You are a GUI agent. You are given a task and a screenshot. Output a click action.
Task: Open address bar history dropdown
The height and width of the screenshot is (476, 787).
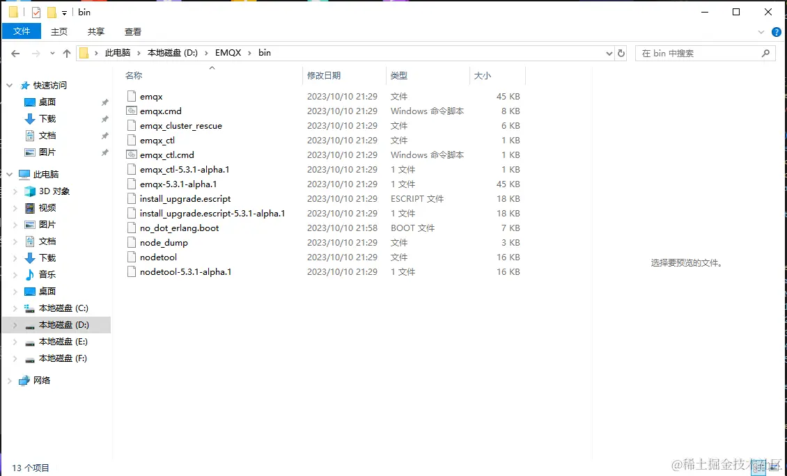[x=609, y=53]
